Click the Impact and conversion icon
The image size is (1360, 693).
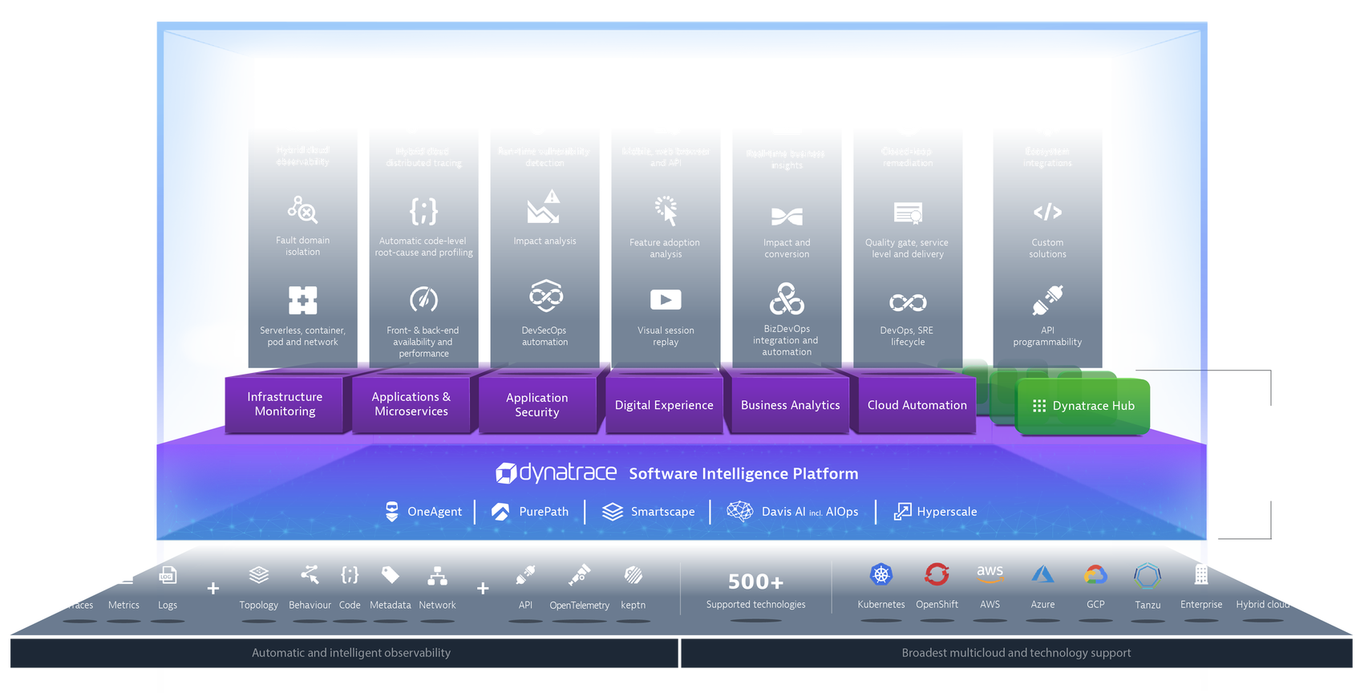[787, 217]
